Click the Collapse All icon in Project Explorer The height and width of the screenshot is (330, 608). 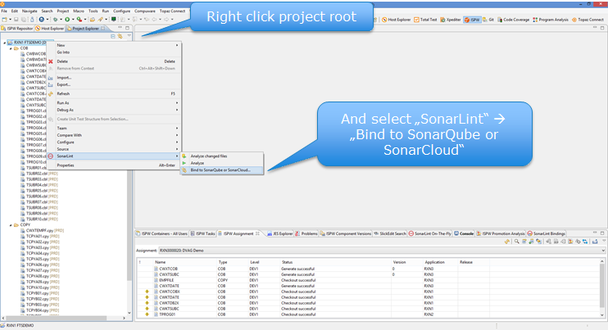pos(113,36)
